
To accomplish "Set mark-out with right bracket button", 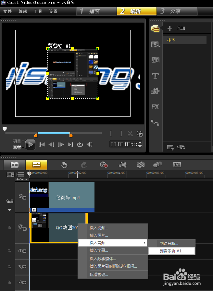I will click(121, 134).
